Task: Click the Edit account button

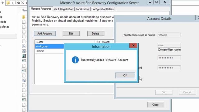Action: click(71, 34)
